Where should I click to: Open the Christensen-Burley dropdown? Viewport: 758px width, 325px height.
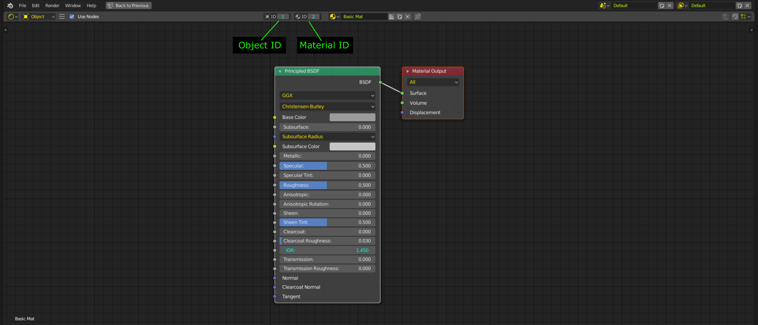[x=327, y=107]
